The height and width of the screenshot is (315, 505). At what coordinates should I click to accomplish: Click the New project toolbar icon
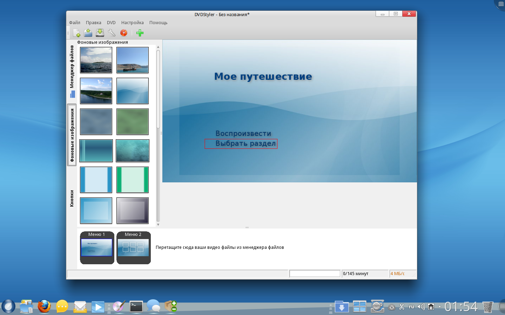(x=76, y=33)
